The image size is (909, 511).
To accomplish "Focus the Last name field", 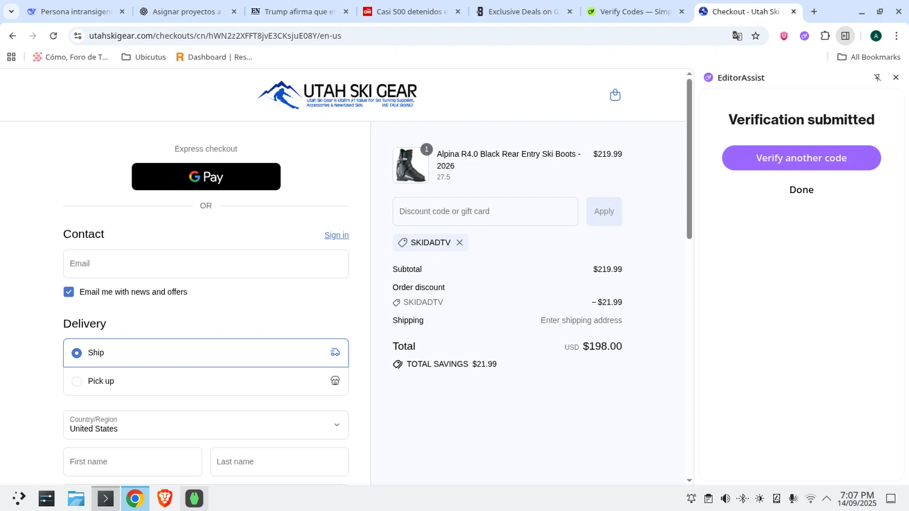I will pos(279,462).
